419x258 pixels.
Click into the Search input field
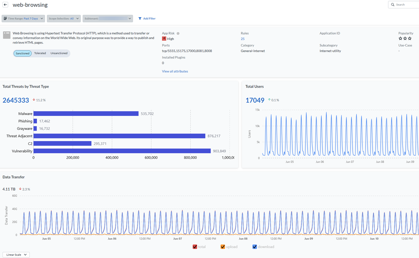[x=405, y=5]
